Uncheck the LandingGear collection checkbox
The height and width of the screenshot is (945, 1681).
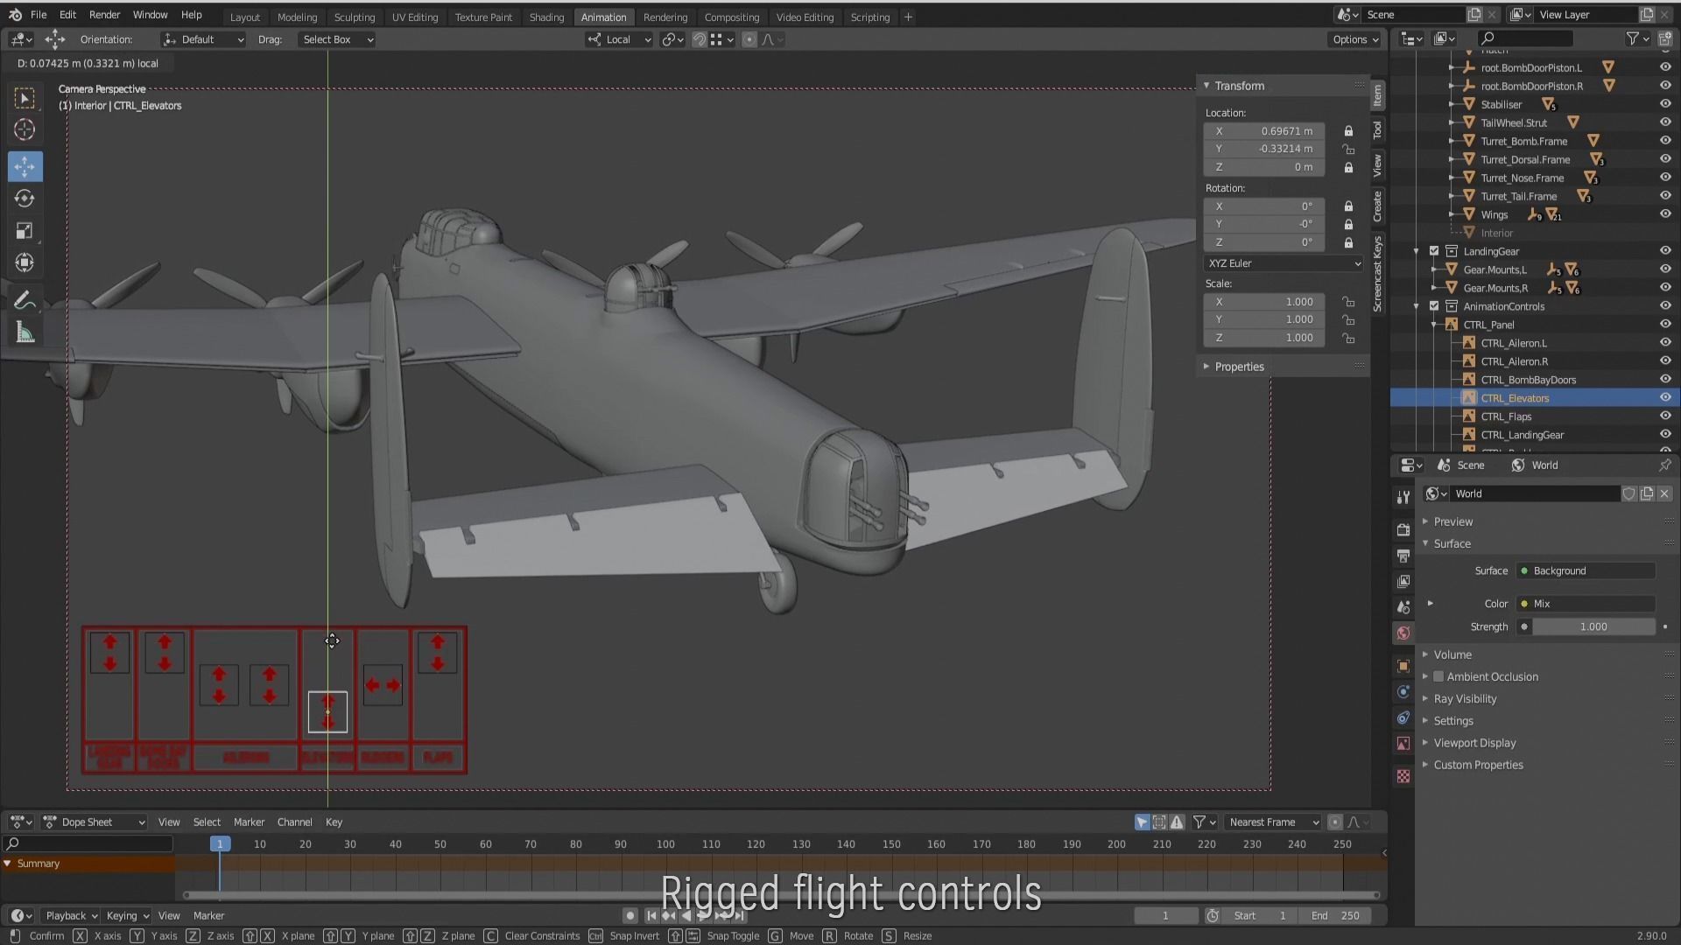click(x=1434, y=251)
